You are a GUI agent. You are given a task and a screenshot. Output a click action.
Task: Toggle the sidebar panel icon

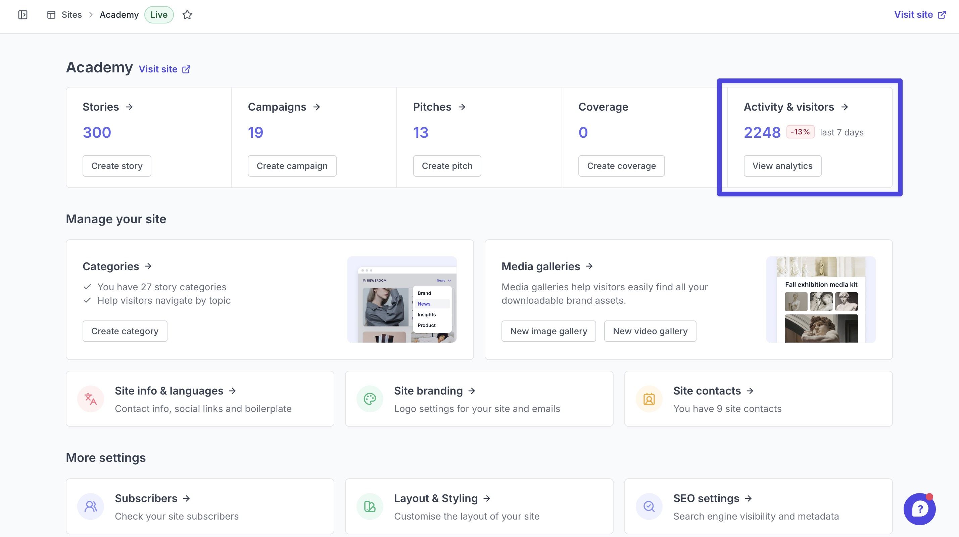tap(23, 15)
